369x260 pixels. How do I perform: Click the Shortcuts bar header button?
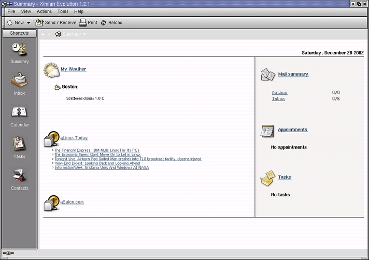[x=19, y=33]
